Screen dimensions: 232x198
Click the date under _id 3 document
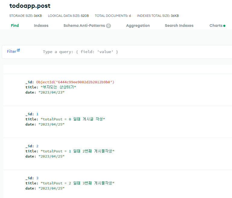52,188
